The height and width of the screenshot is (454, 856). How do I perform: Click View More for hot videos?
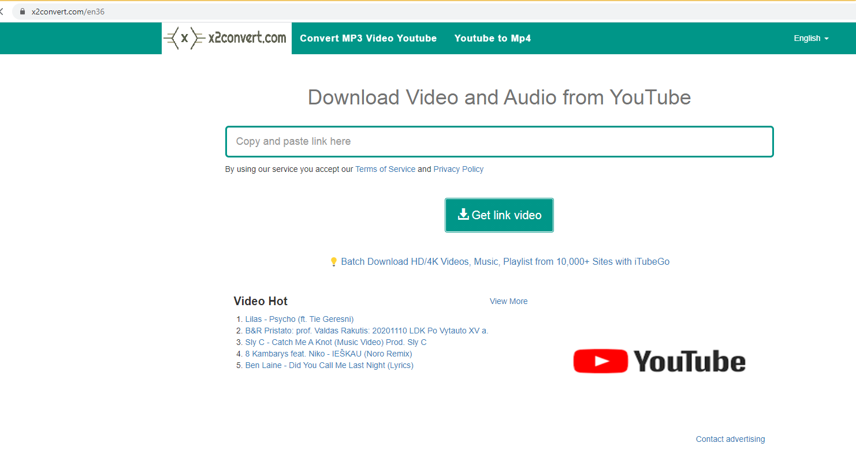click(508, 301)
